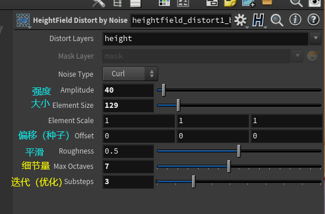
Task: Open the Noise Type Curl dropdown
Action: 130,74
